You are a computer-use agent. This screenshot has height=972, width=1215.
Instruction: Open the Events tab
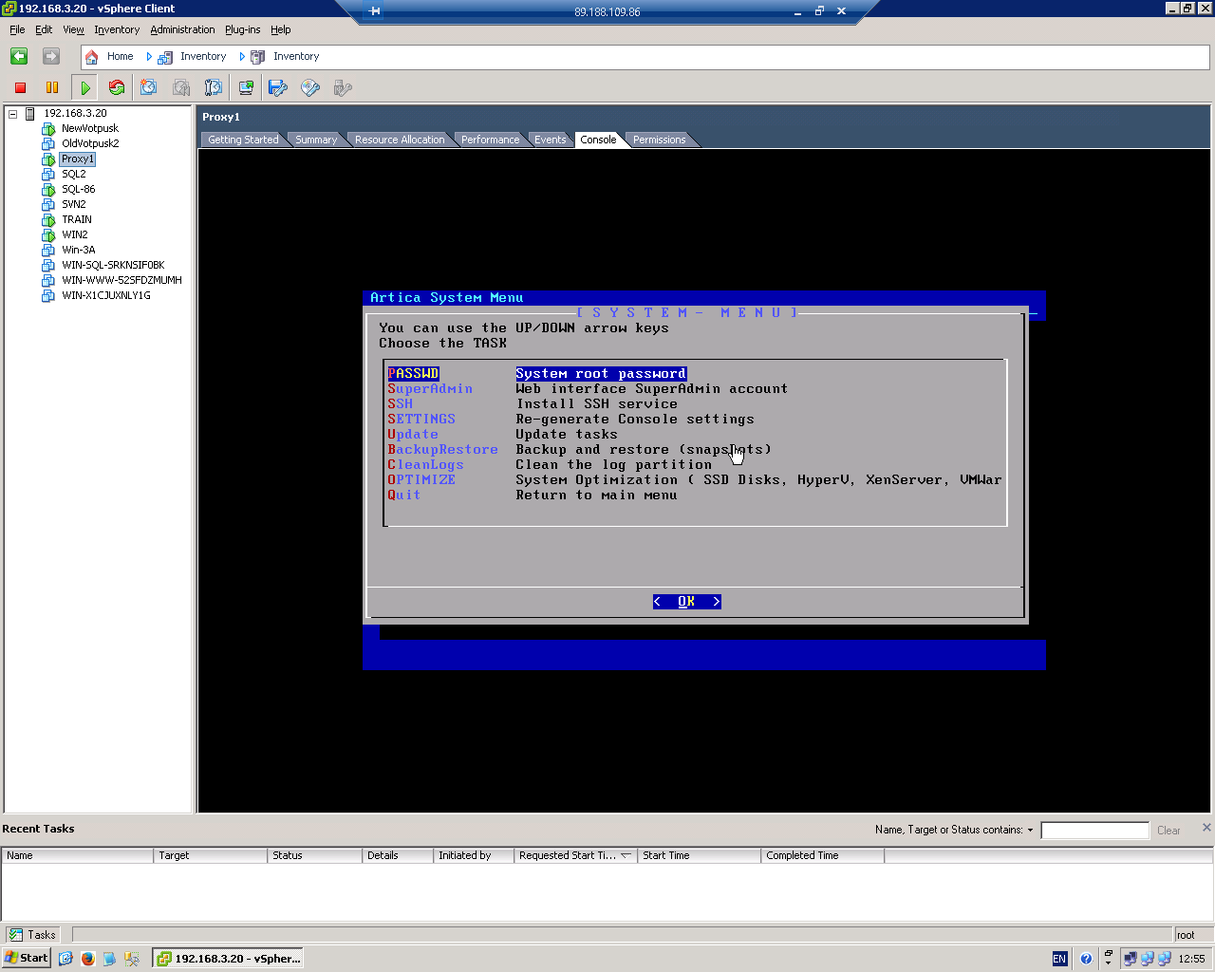point(550,140)
